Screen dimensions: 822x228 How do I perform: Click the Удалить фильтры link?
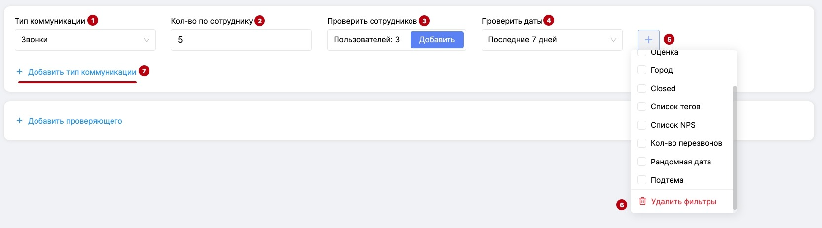683,202
